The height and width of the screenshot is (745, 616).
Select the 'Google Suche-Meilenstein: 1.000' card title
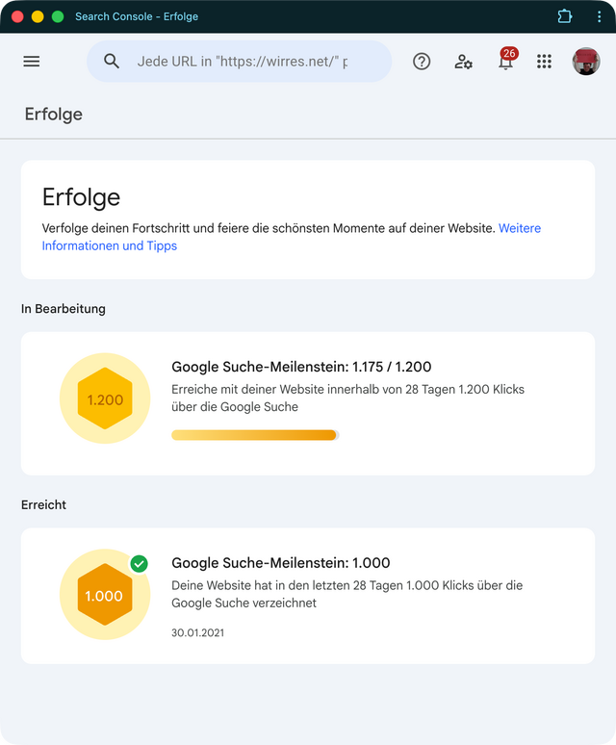click(x=281, y=563)
